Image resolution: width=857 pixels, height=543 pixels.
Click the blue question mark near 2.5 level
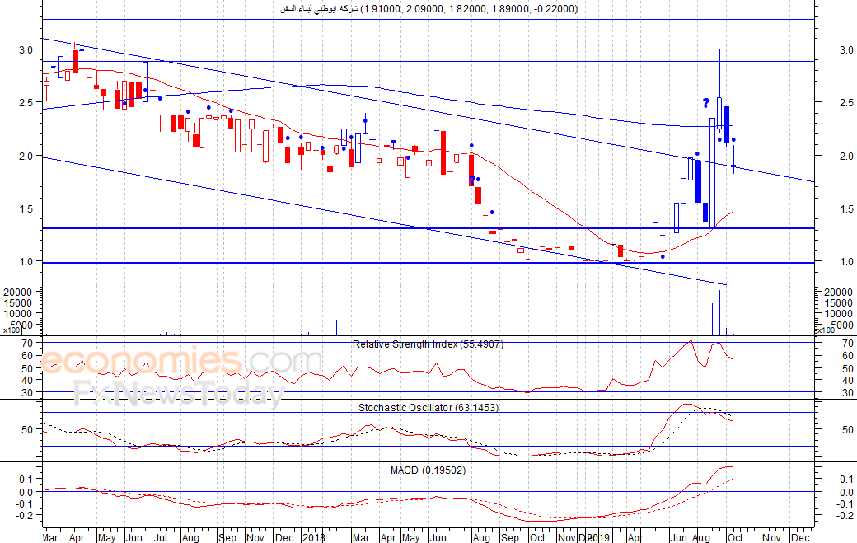pyautogui.click(x=705, y=103)
